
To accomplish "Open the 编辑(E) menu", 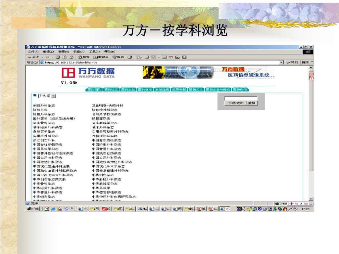I will [x=48, y=52].
